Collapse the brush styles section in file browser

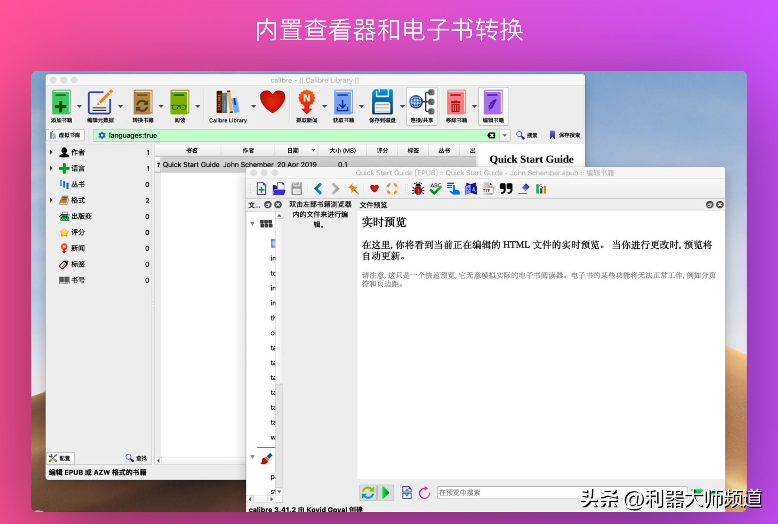(x=253, y=457)
